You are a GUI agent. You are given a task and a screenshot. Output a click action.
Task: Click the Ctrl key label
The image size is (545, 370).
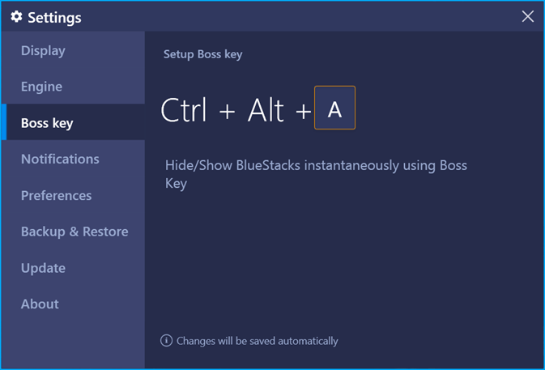click(184, 110)
